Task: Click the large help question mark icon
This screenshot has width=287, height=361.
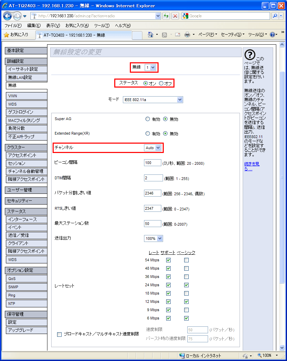Action: [x=250, y=55]
